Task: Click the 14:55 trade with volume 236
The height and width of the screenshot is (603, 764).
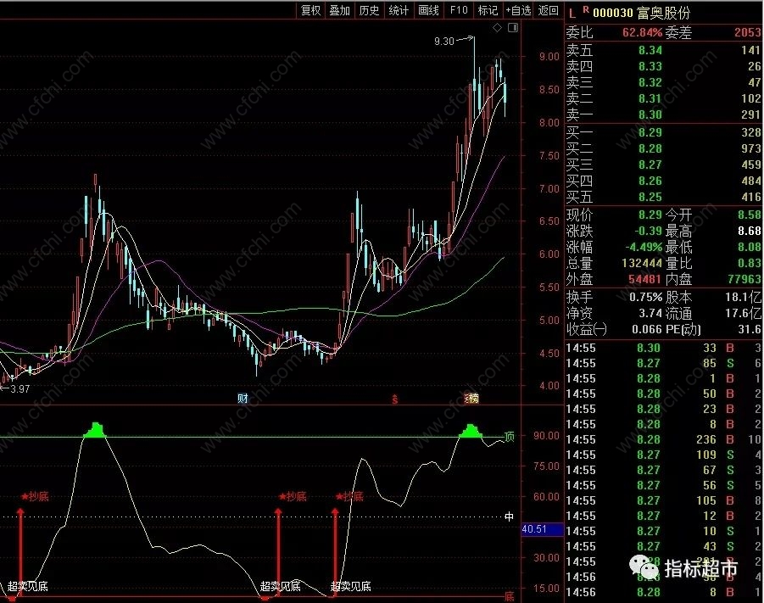Action: coord(662,439)
